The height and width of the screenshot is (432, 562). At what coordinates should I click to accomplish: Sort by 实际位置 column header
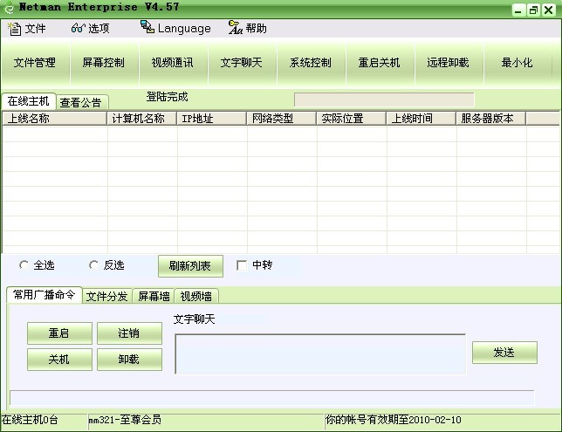pos(352,119)
